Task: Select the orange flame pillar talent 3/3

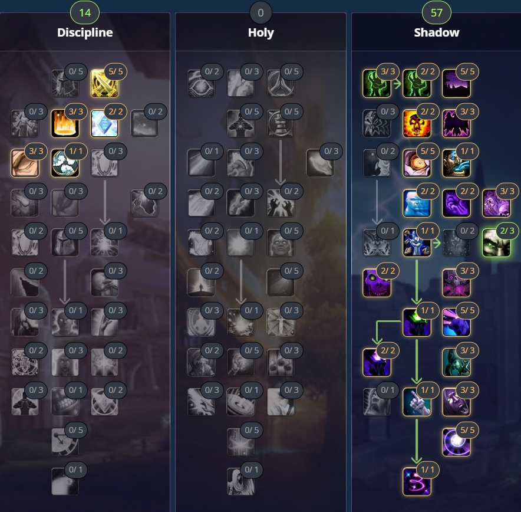Action: tap(65, 123)
